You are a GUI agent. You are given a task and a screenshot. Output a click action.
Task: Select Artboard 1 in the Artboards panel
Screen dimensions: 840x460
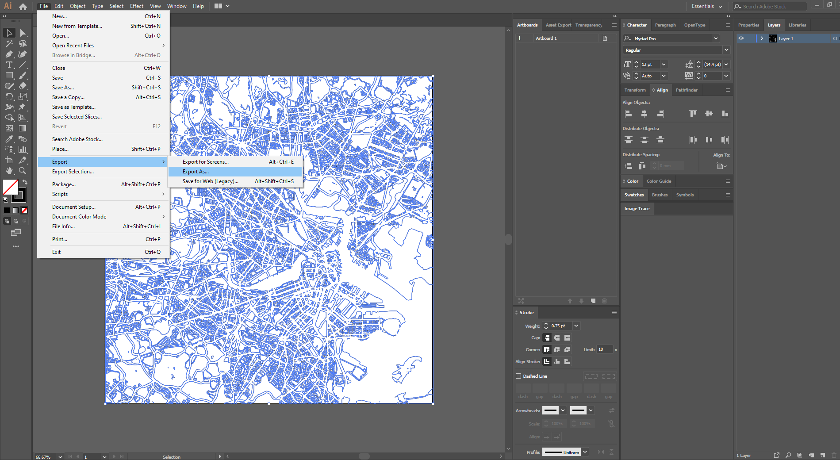(x=546, y=38)
